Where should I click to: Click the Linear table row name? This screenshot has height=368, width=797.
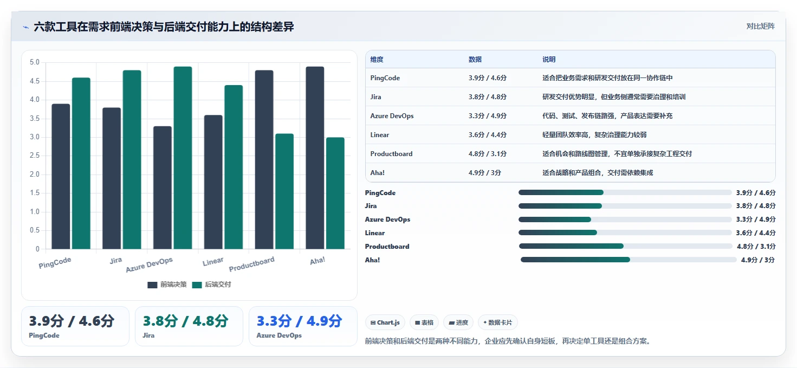(380, 135)
